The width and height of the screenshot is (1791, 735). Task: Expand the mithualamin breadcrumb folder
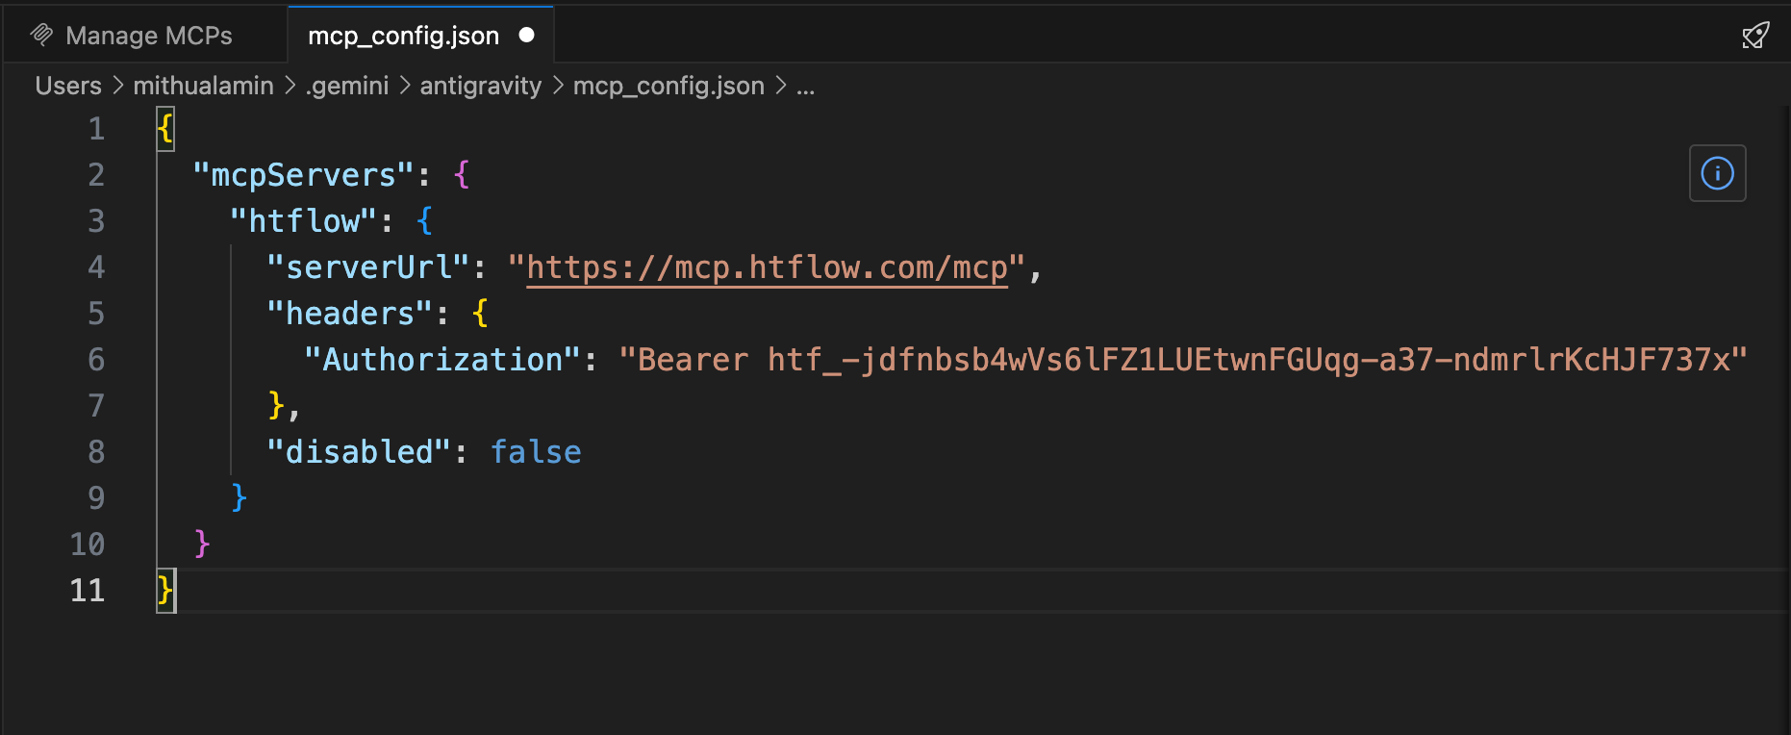click(203, 86)
